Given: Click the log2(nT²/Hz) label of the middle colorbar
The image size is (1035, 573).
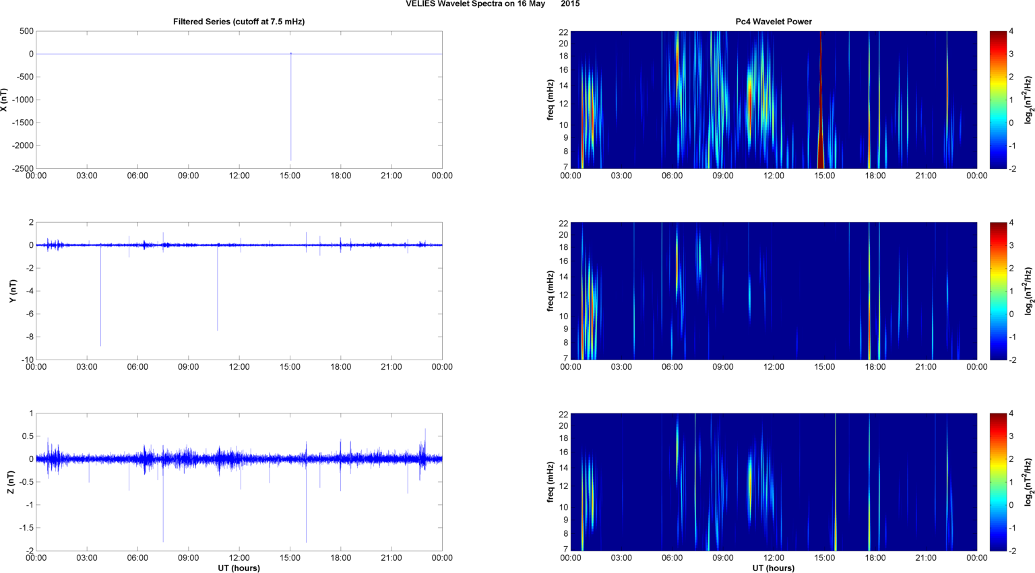Looking at the screenshot, I should [x=1028, y=291].
